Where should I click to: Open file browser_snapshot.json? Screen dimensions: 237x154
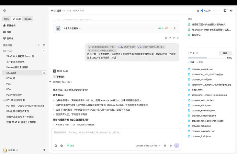tap(204, 115)
